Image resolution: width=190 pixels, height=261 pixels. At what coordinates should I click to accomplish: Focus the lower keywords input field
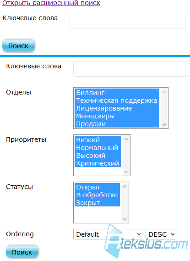click(x=131, y=69)
